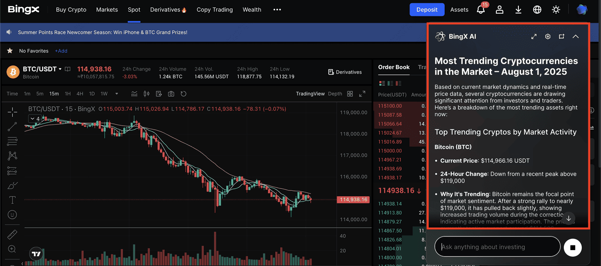The width and height of the screenshot is (601, 266).
Task: Select the 1m timeframe
Action: 27,94
